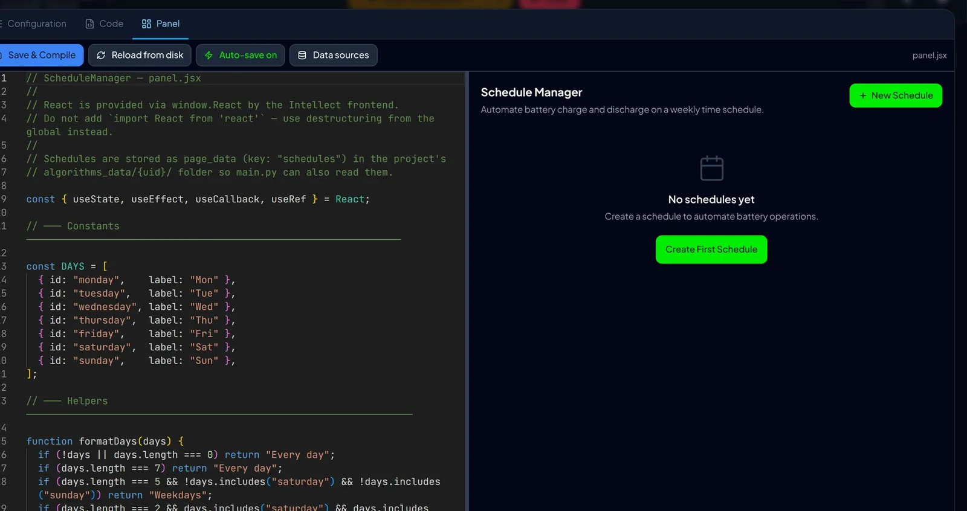Viewport: 967px width, 511px height.
Task: Toggle the Auto-save on switch
Action: 241,55
